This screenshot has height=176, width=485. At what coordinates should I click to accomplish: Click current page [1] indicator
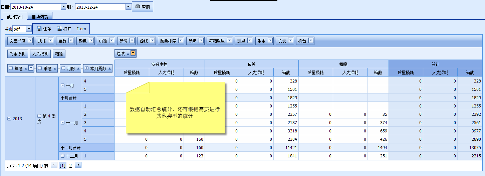[63, 165]
